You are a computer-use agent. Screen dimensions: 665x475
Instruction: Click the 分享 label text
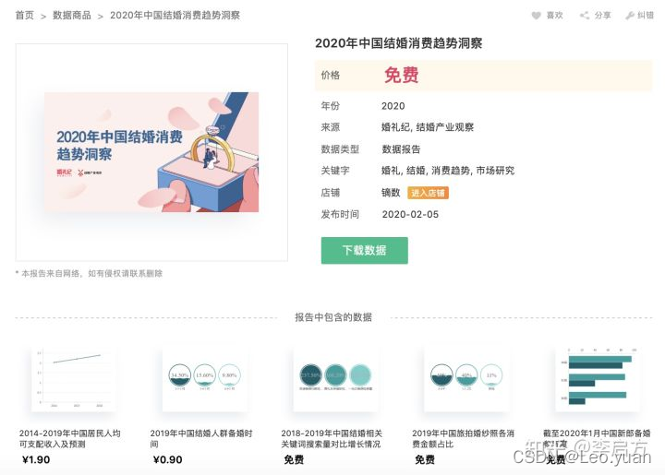pos(602,16)
